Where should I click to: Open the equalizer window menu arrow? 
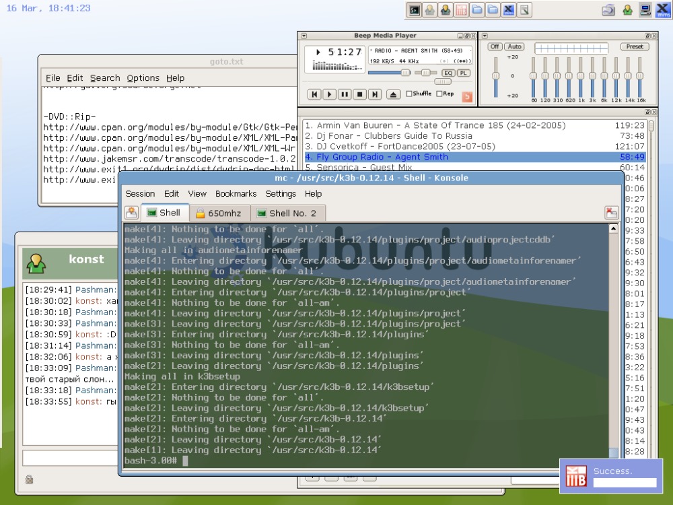click(485, 36)
